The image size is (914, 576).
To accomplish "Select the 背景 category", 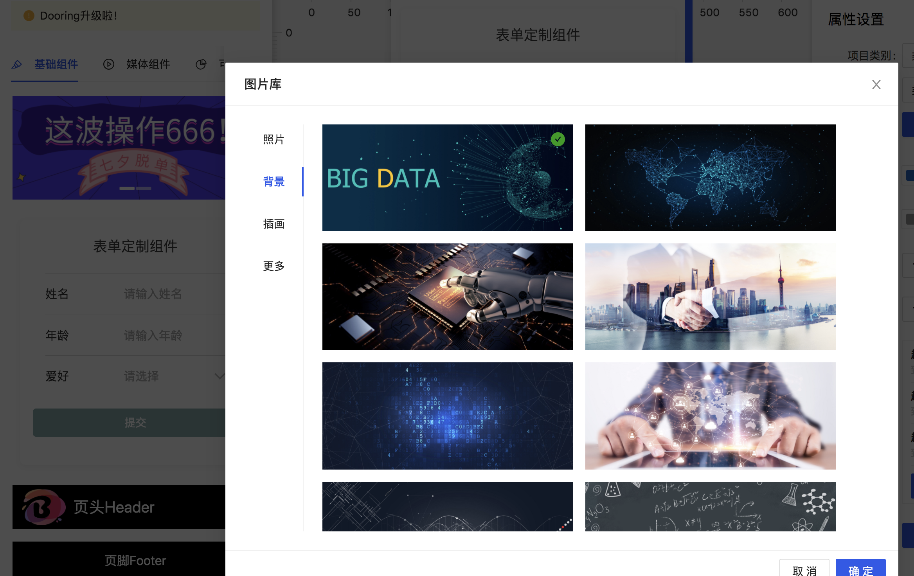I will 273,182.
